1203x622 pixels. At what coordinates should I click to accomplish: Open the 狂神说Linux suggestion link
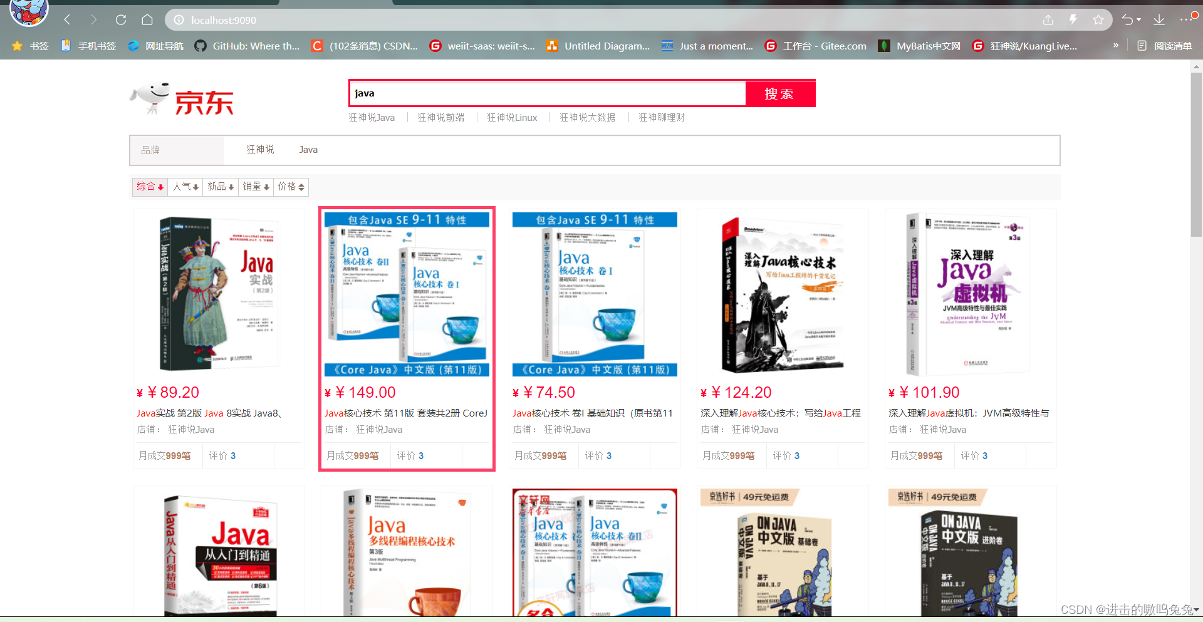click(512, 117)
